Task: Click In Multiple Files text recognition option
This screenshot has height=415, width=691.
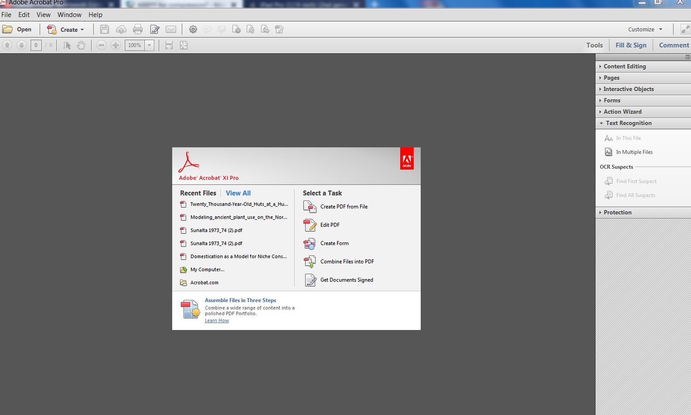Action: coord(629,152)
